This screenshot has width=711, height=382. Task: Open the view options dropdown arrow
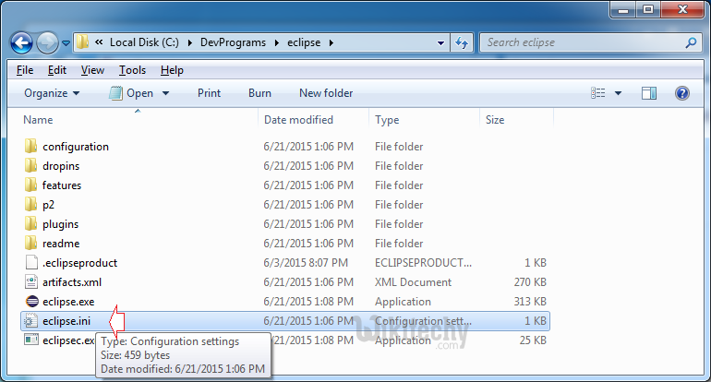[618, 93]
